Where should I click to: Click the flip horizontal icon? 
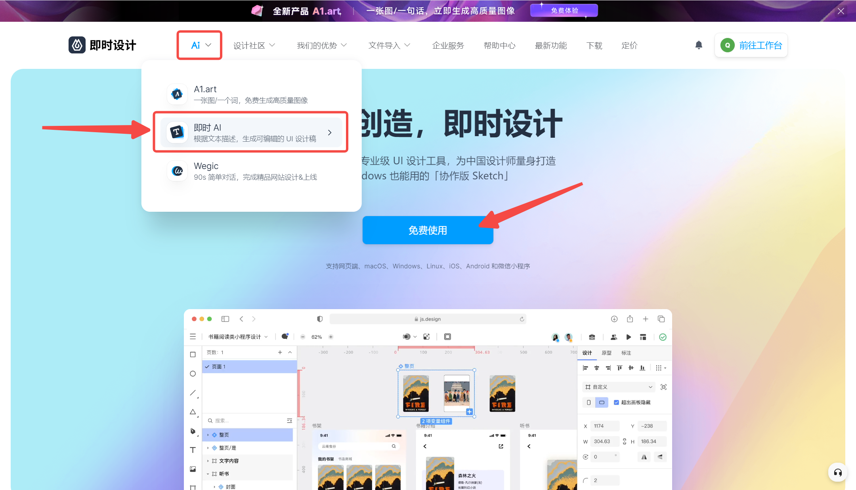[644, 457]
